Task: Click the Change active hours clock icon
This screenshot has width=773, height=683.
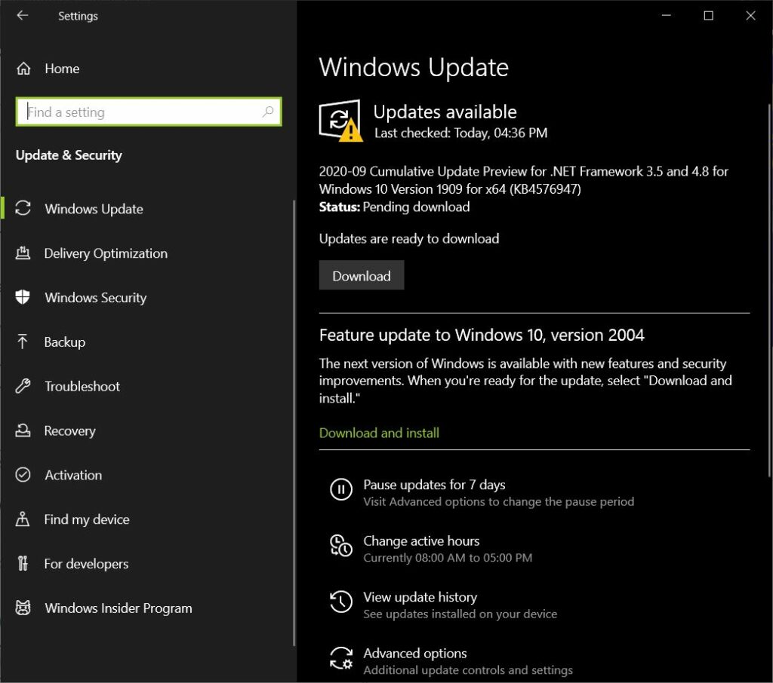Action: (x=341, y=547)
